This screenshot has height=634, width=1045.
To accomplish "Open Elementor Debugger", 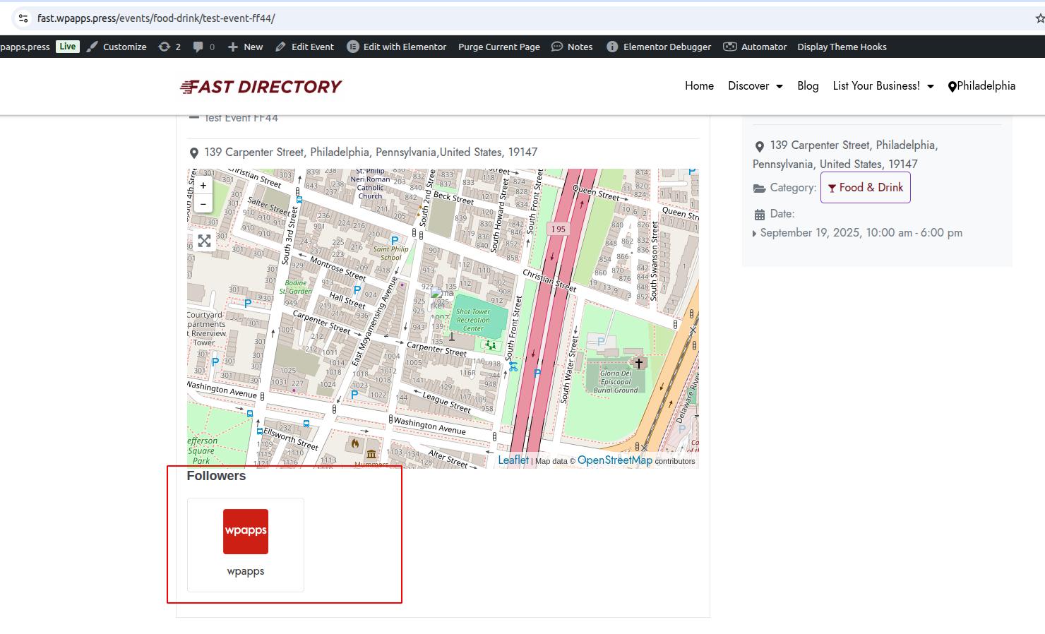I will tap(659, 47).
